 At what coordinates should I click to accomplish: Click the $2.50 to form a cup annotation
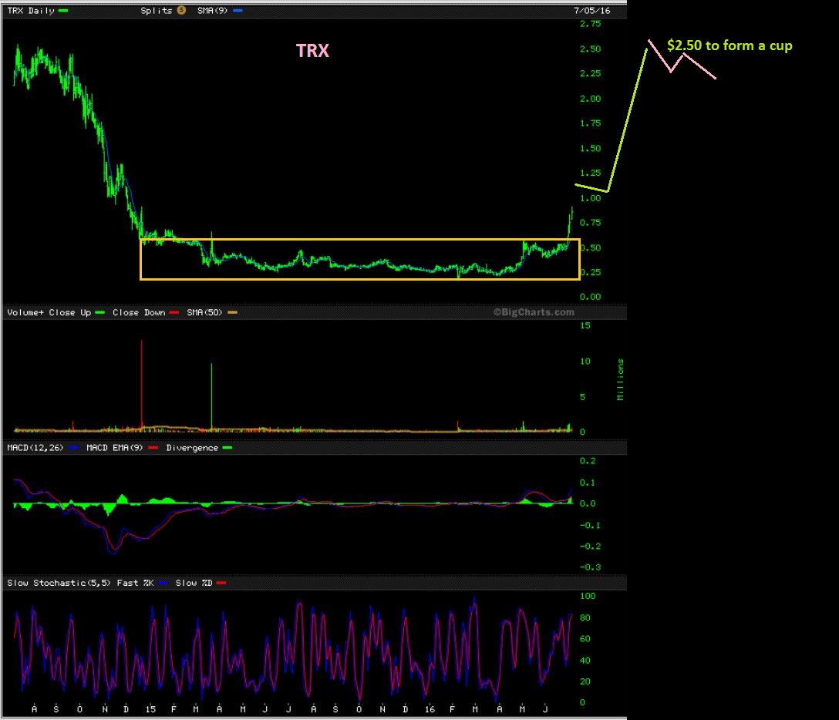pyautogui.click(x=728, y=45)
